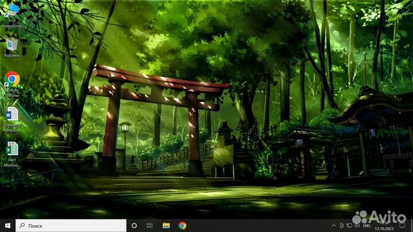This screenshot has height=232, width=413.
Task: Open Cortana circle icon on taskbar
Action: point(134,226)
